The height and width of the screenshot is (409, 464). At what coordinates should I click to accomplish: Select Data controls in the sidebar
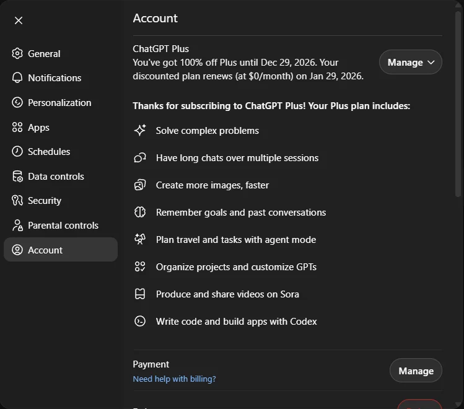(56, 177)
